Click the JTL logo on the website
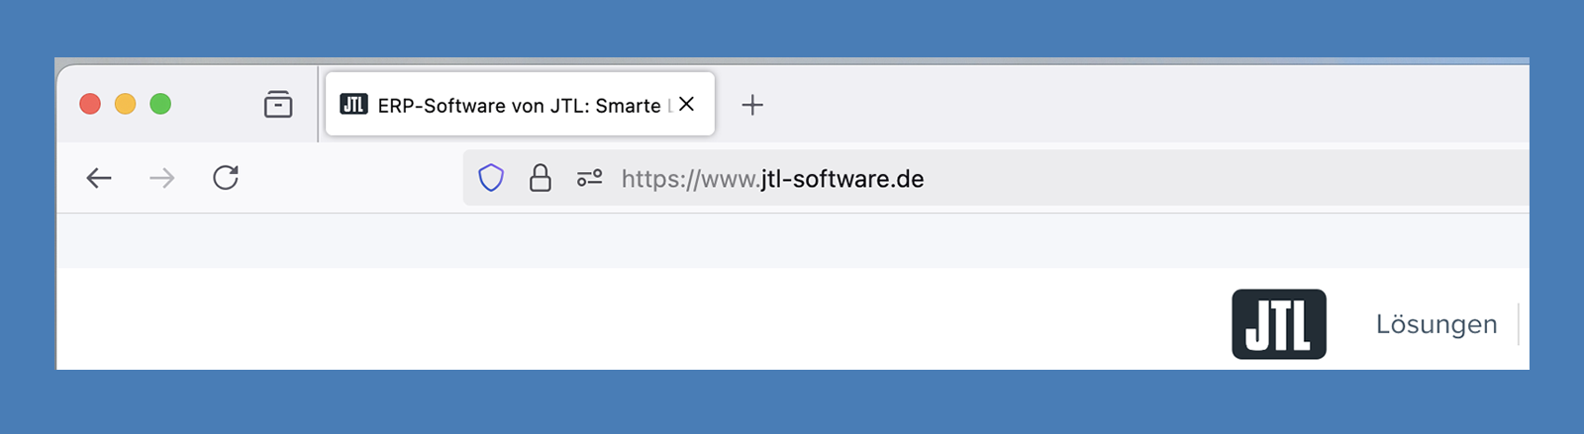 tap(1279, 324)
